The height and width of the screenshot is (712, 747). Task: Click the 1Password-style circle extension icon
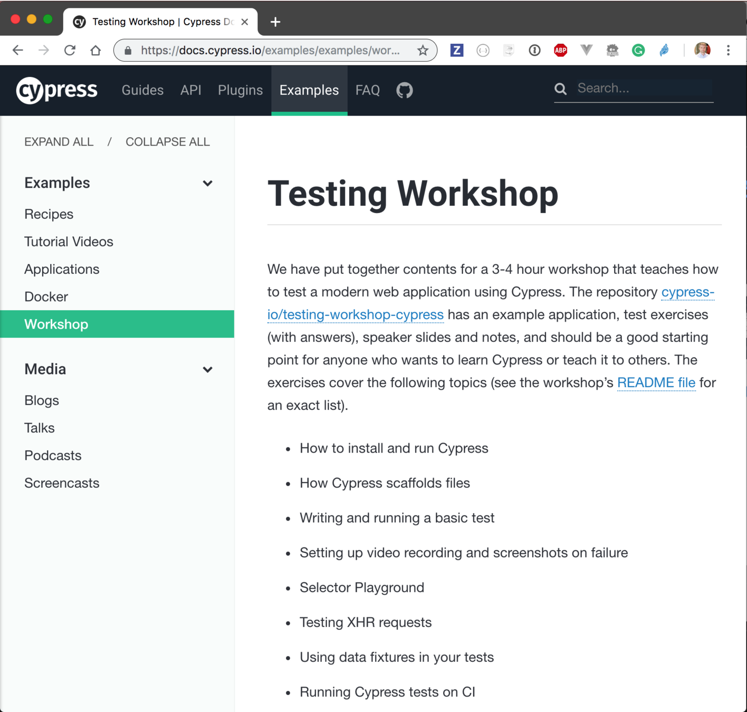click(x=534, y=50)
